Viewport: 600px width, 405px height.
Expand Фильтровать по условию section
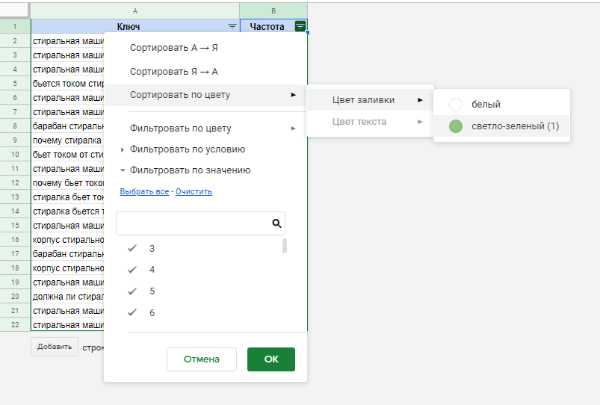pyautogui.click(x=187, y=149)
